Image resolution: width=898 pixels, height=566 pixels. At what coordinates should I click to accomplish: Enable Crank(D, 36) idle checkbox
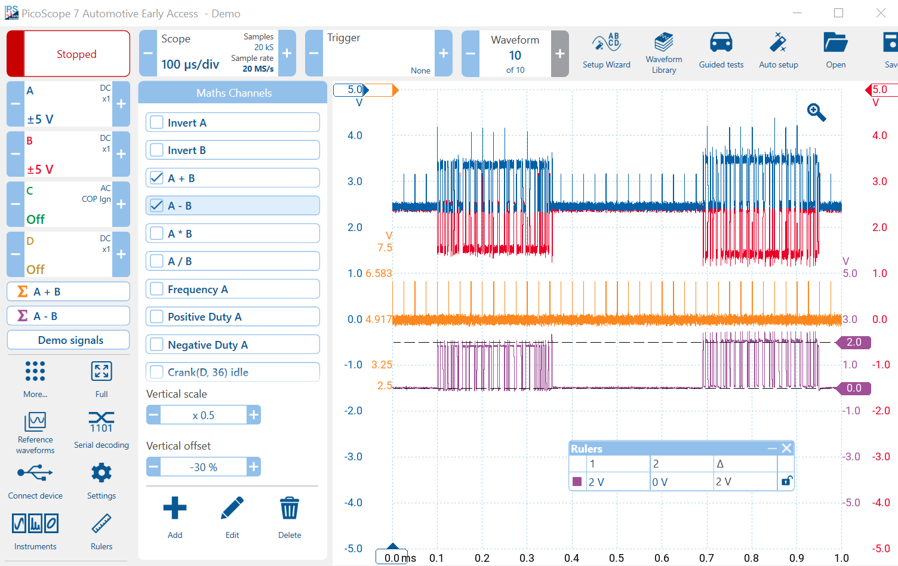pyautogui.click(x=156, y=372)
